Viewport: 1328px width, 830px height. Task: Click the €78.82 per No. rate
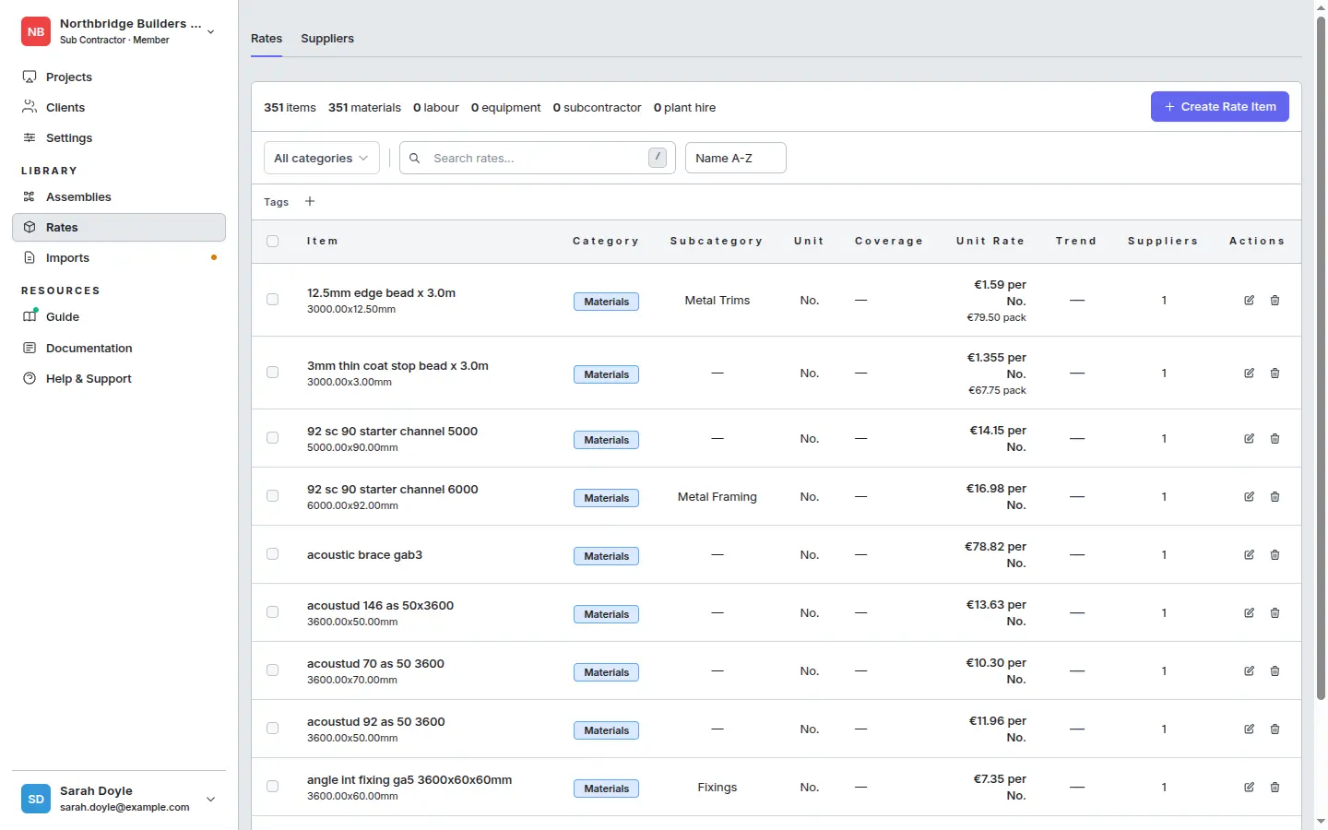(x=995, y=554)
